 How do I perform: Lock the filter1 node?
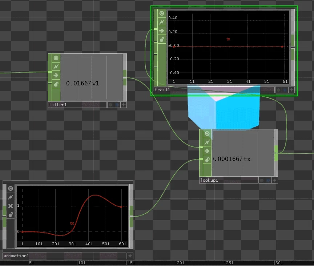[x=56, y=84]
